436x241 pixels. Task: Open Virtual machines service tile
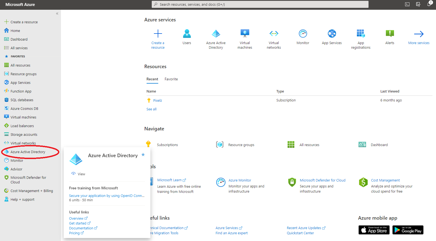[x=245, y=39]
